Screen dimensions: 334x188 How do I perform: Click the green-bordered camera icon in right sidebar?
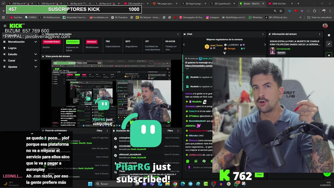(329, 55)
